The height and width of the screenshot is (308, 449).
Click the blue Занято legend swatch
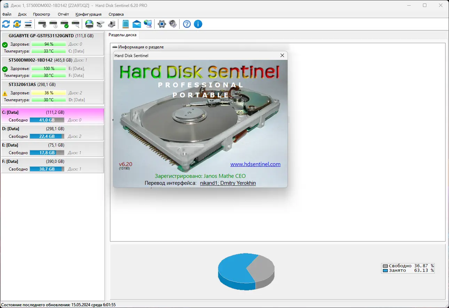pos(385,270)
